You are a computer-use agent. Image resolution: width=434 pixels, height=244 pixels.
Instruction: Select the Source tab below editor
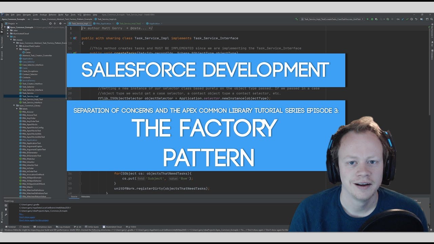(74, 197)
